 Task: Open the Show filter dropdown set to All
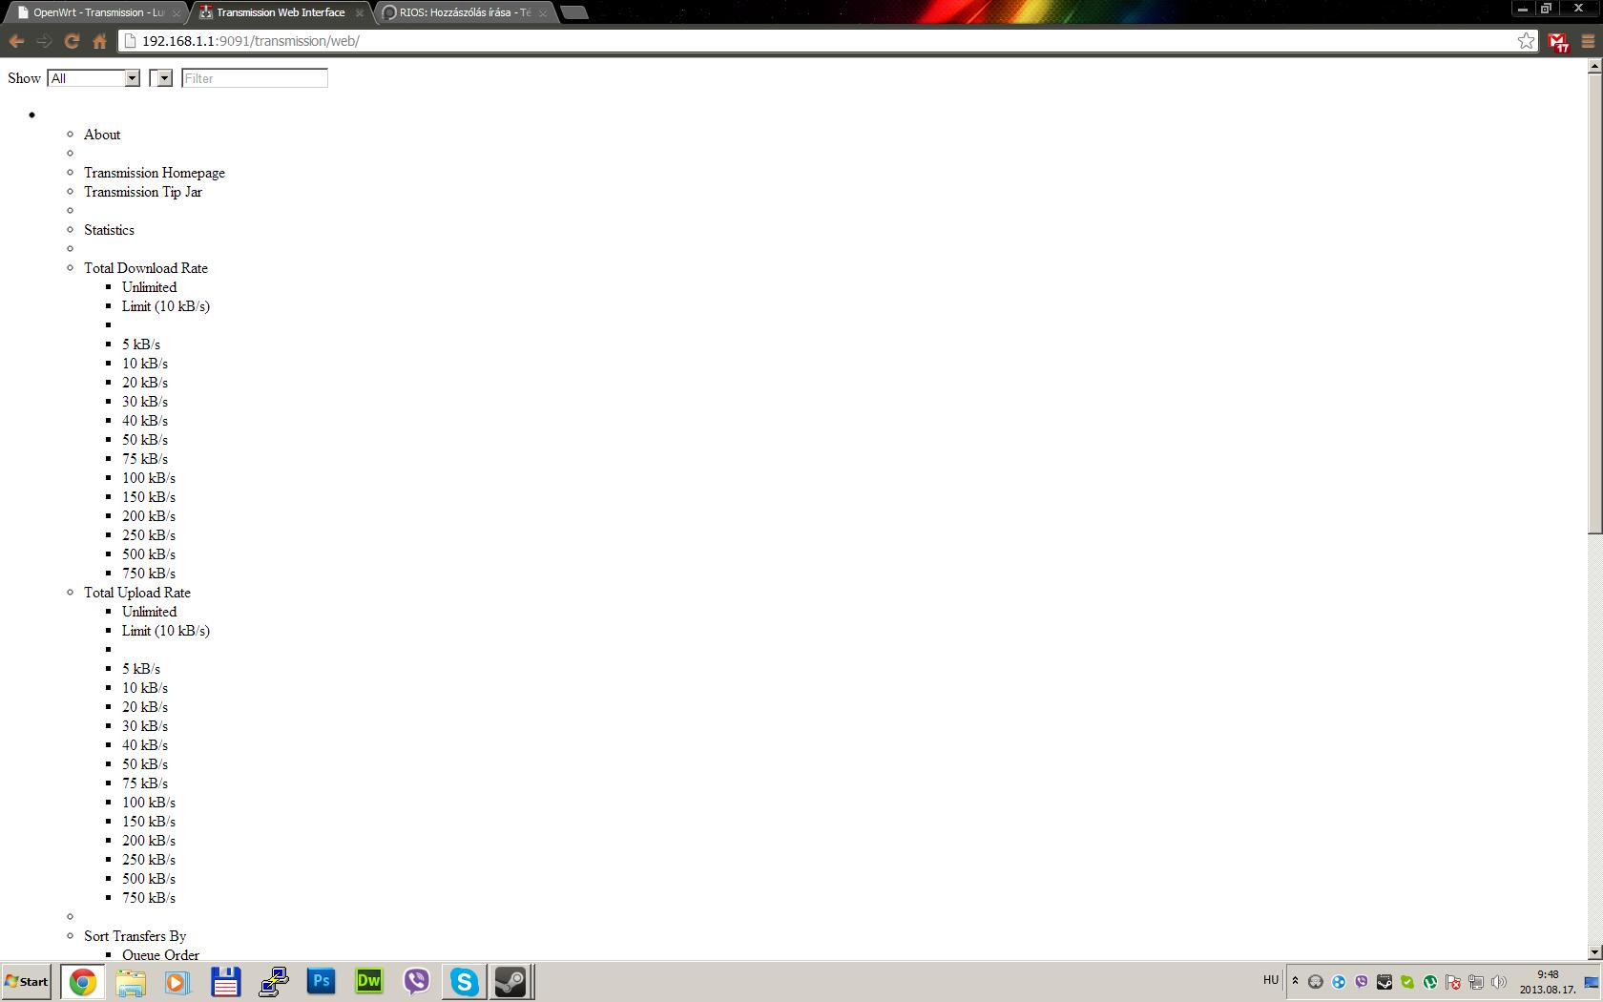click(94, 78)
